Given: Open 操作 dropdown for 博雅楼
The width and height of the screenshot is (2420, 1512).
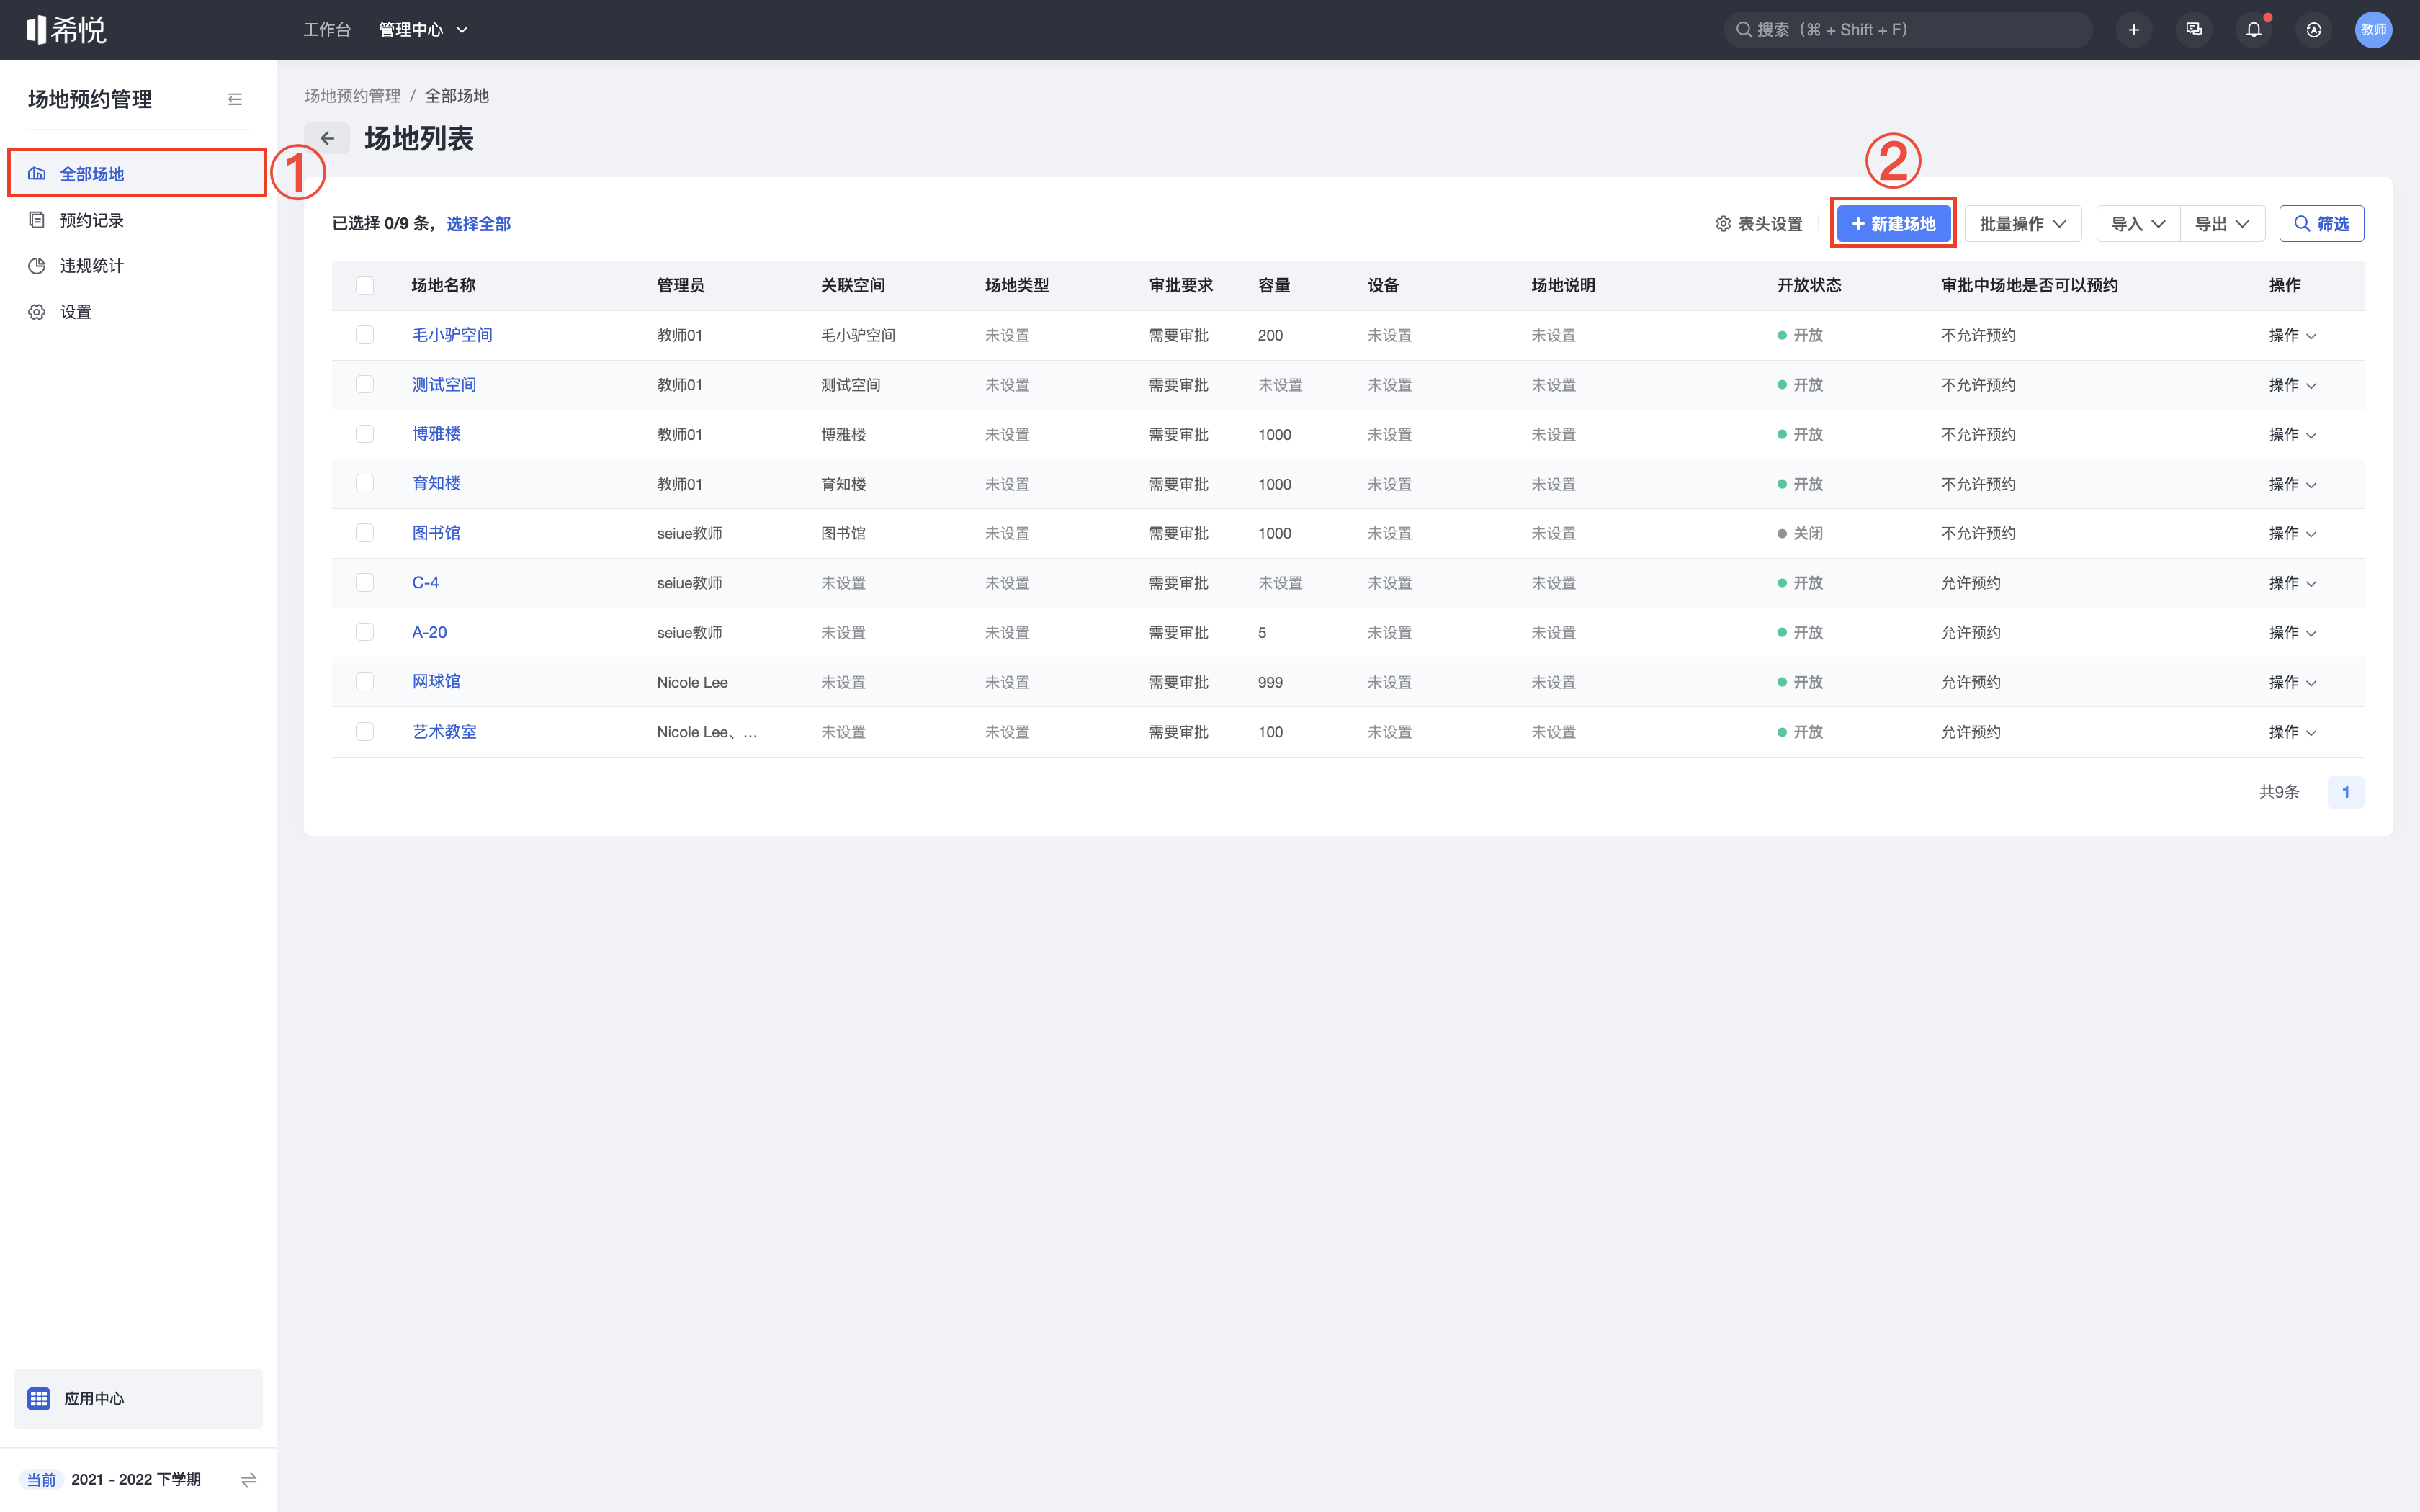Looking at the screenshot, I should [2292, 434].
